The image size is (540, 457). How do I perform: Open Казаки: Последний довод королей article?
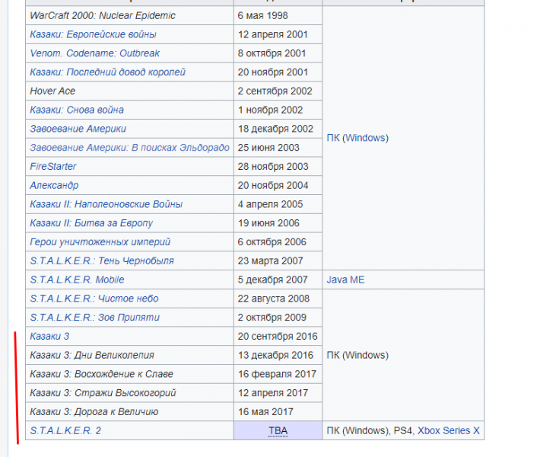[107, 72]
